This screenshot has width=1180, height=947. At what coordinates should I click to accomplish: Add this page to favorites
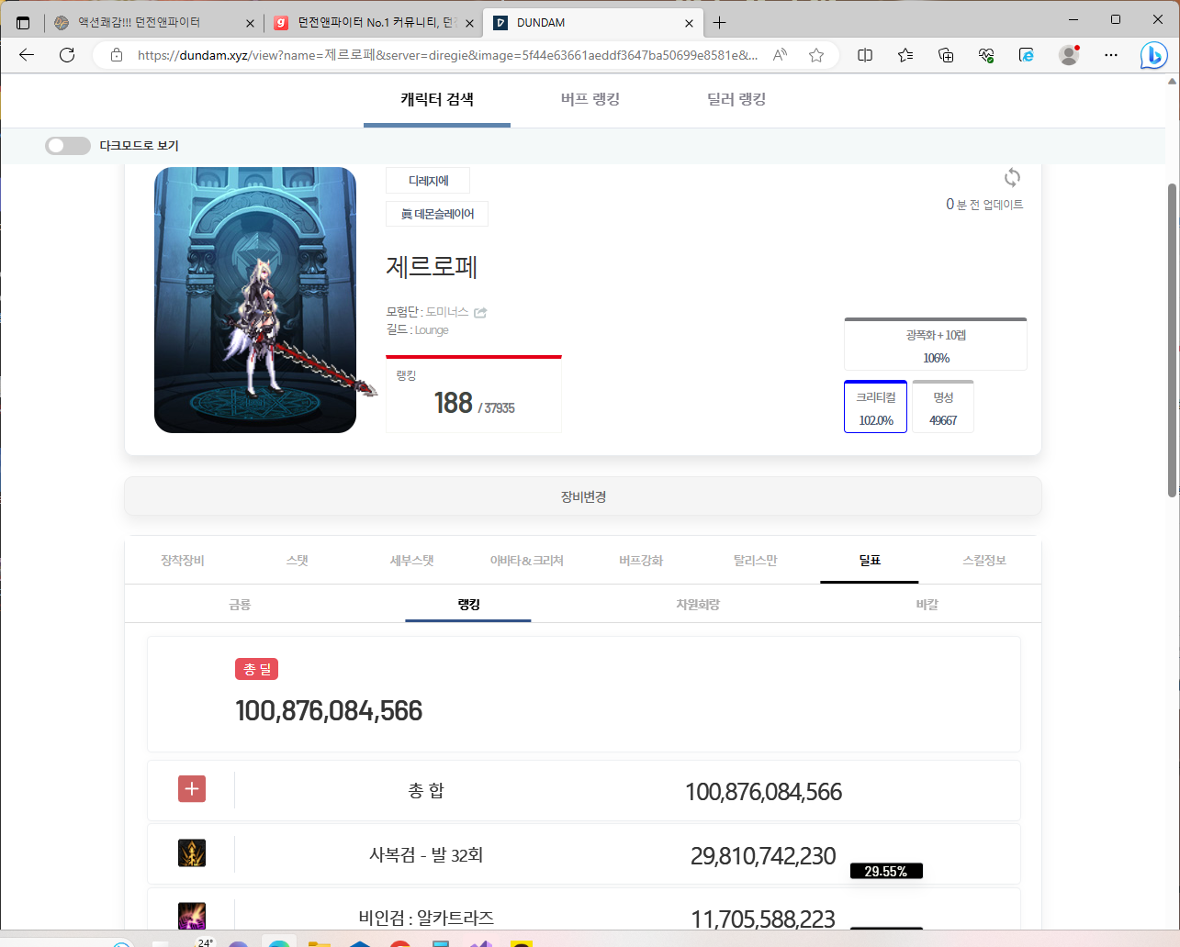816,55
